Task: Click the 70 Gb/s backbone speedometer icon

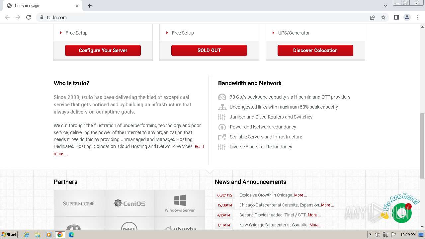Action: [x=222, y=97]
